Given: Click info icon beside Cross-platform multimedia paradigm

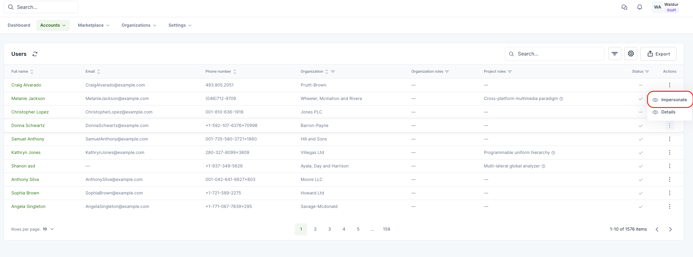Looking at the screenshot, I should pyautogui.click(x=561, y=99).
